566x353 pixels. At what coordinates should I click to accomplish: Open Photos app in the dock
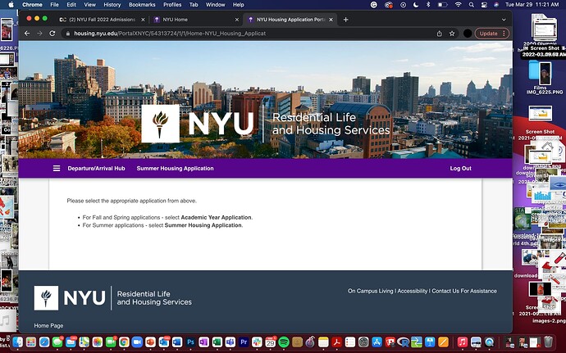point(98,342)
